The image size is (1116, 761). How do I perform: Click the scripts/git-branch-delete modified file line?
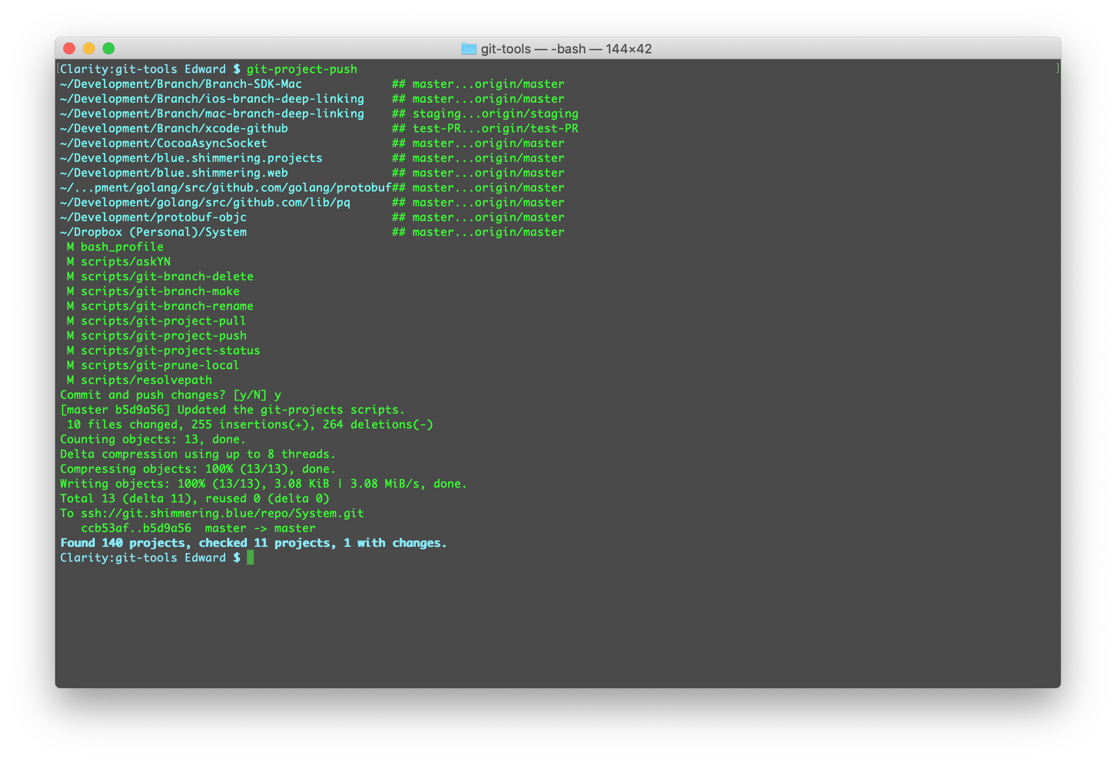[167, 276]
